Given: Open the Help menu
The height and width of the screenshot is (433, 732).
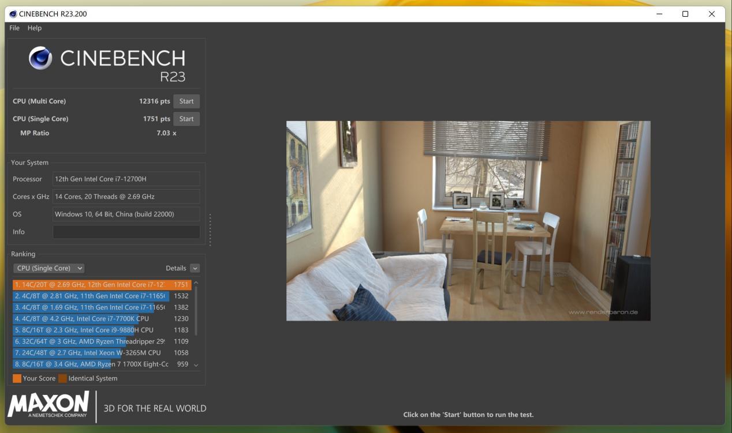Looking at the screenshot, I should point(35,28).
